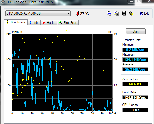Copy benchmark text to clipboard icon

point(109,13)
